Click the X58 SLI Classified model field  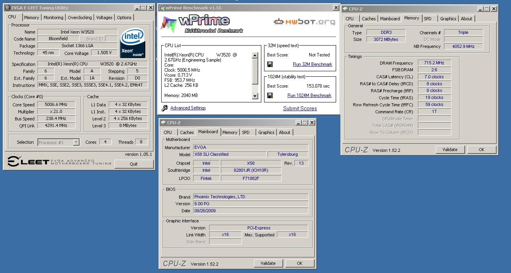(230, 154)
